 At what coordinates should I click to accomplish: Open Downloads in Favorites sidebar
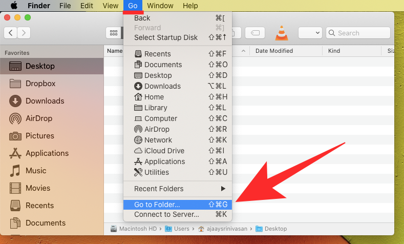(x=45, y=101)
